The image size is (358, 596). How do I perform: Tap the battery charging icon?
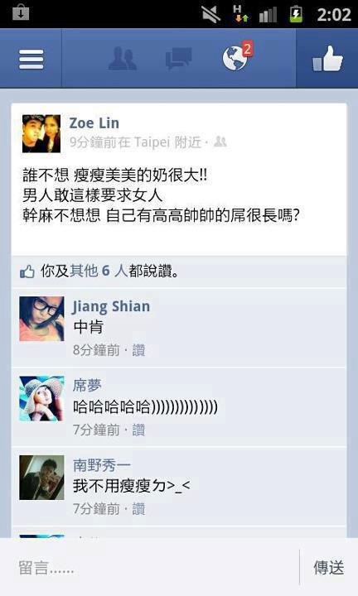tap(296, 14)
